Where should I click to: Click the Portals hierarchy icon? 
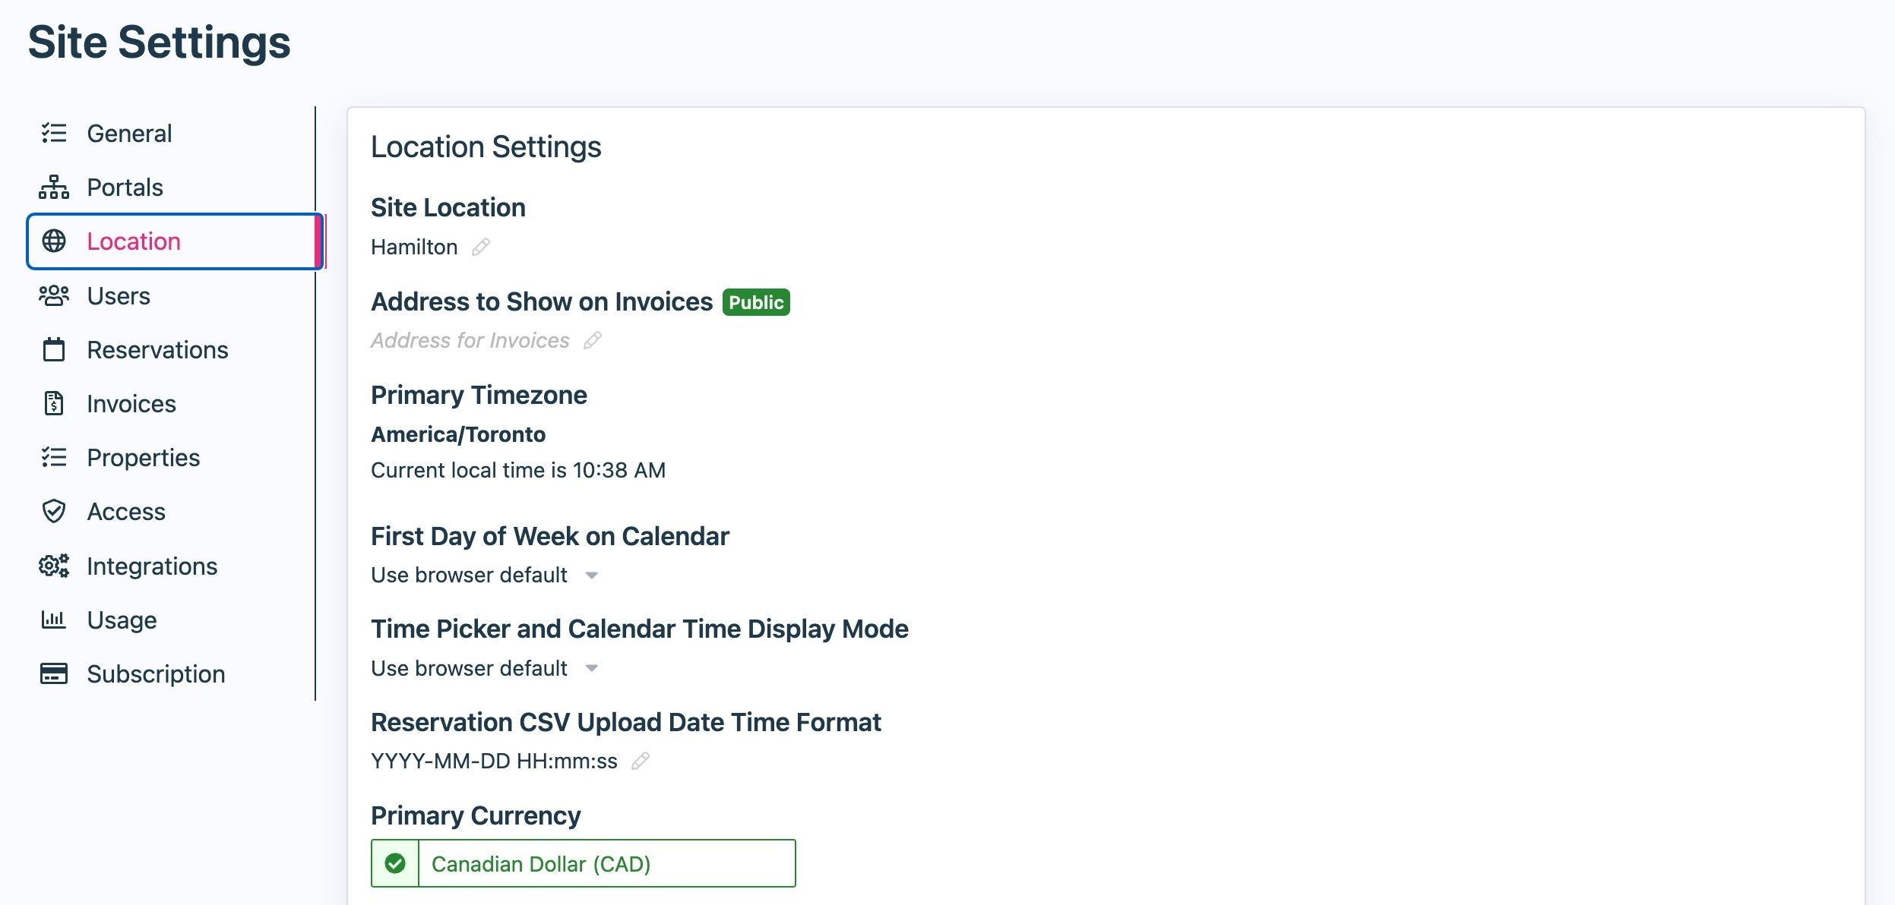pyautogui.click(x=53, y=187)
